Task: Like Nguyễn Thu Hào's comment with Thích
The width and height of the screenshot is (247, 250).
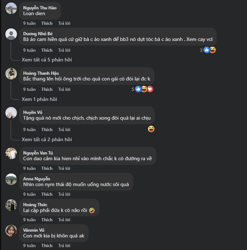Action: click(x=47, y=23)
